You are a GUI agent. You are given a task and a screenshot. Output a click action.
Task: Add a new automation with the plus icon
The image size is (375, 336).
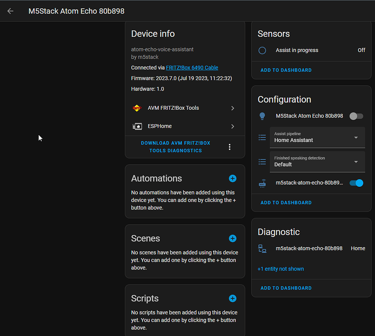click(x=233, y=178)
